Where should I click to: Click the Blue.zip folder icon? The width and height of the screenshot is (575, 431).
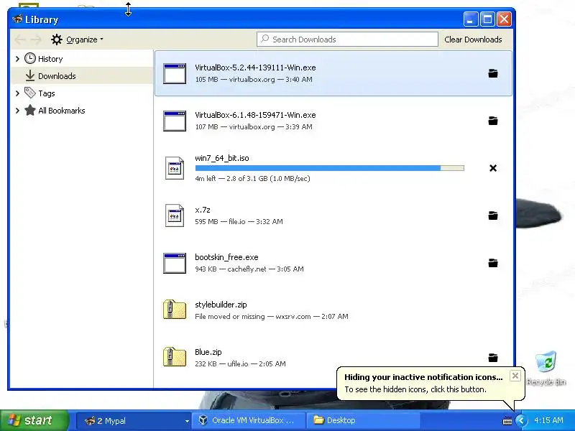tap(175, 357)
